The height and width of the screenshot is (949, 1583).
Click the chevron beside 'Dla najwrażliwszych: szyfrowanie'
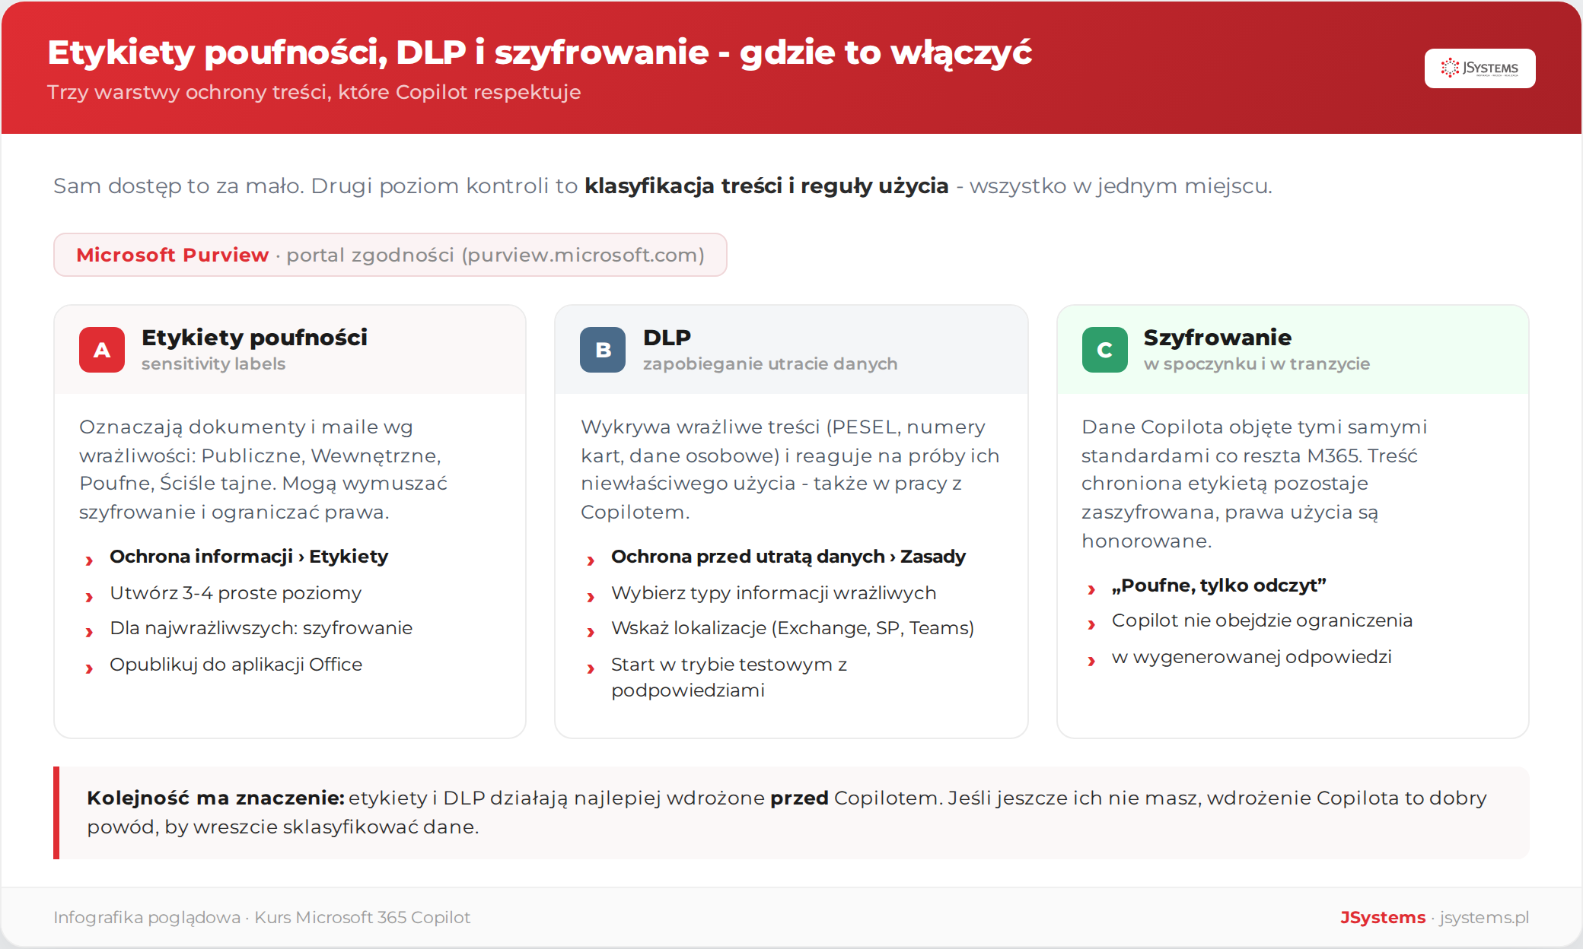(x=89, y=632)
